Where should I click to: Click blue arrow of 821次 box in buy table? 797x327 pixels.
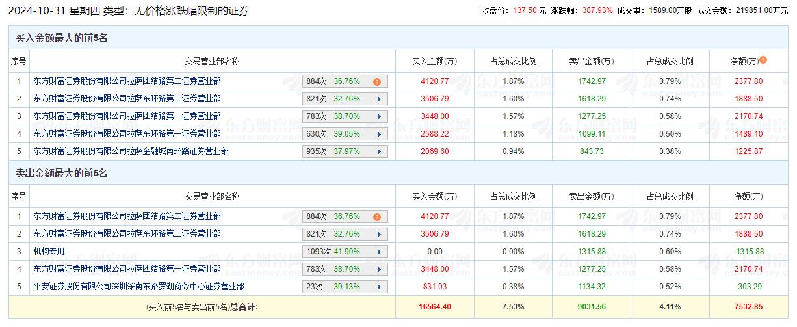(378, 99)
